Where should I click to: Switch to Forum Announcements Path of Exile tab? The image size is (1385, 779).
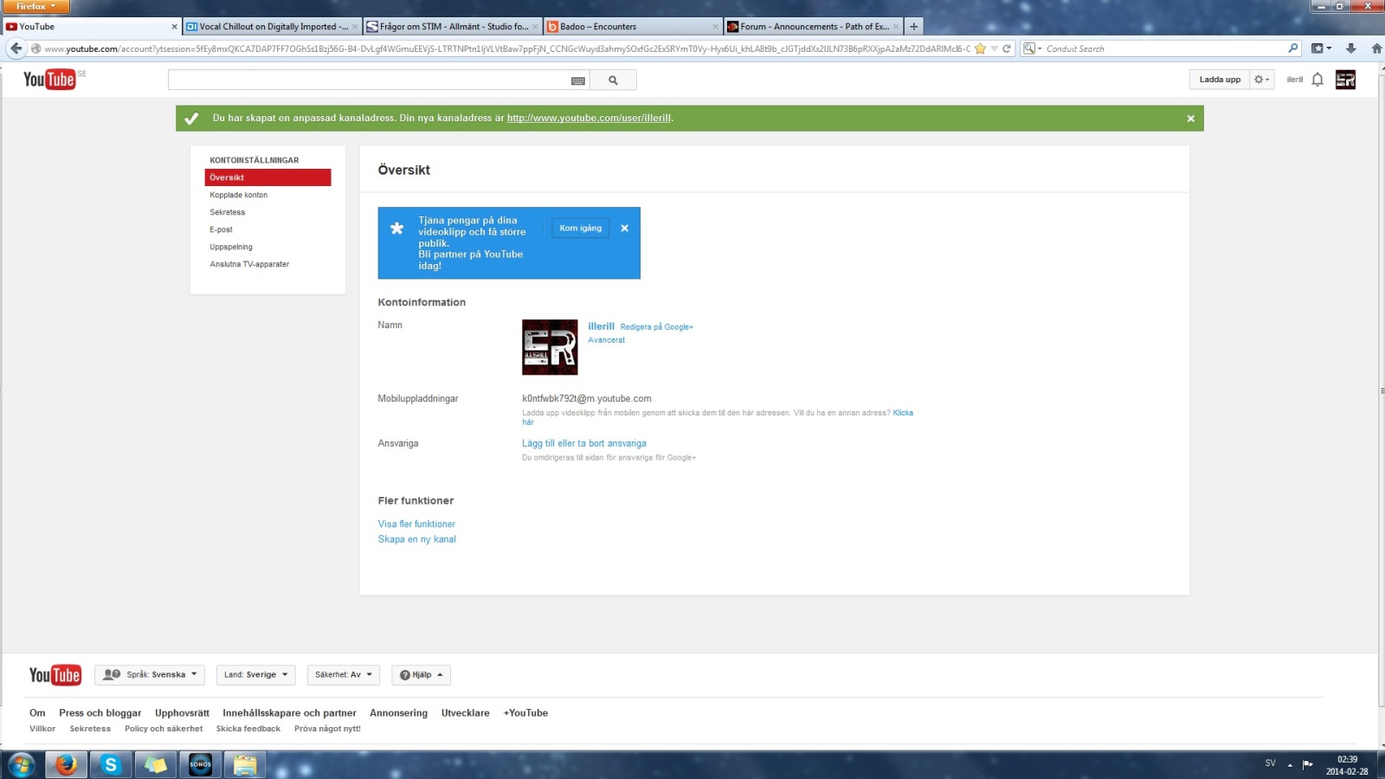coord(813,27)
